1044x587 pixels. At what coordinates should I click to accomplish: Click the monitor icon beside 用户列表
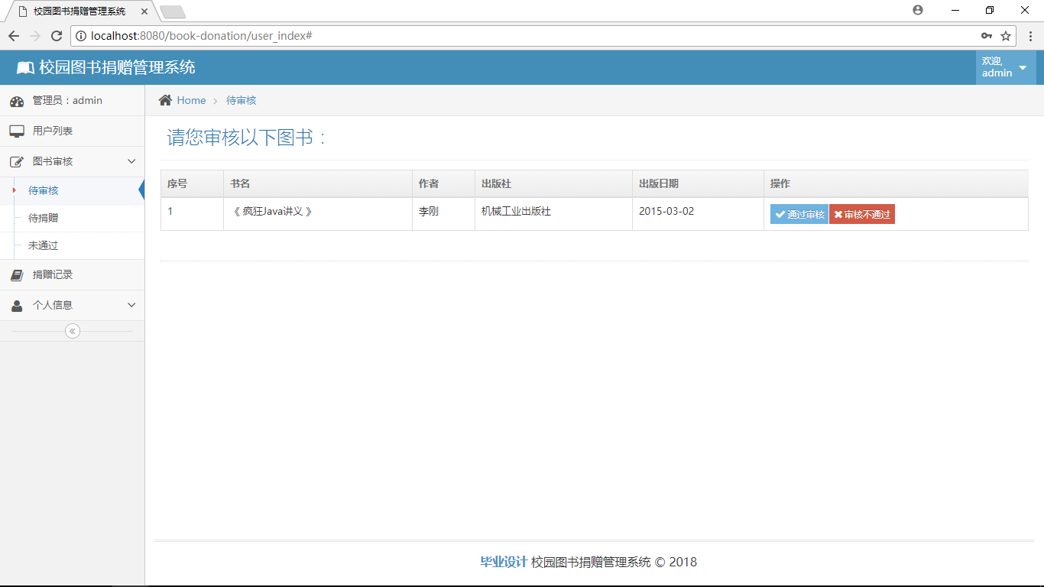[17, 131]
